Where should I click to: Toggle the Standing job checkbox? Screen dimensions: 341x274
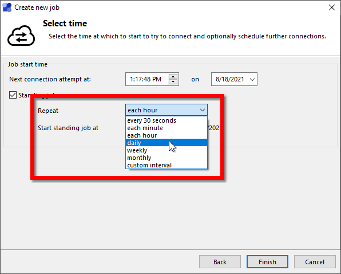click(13, 95)
